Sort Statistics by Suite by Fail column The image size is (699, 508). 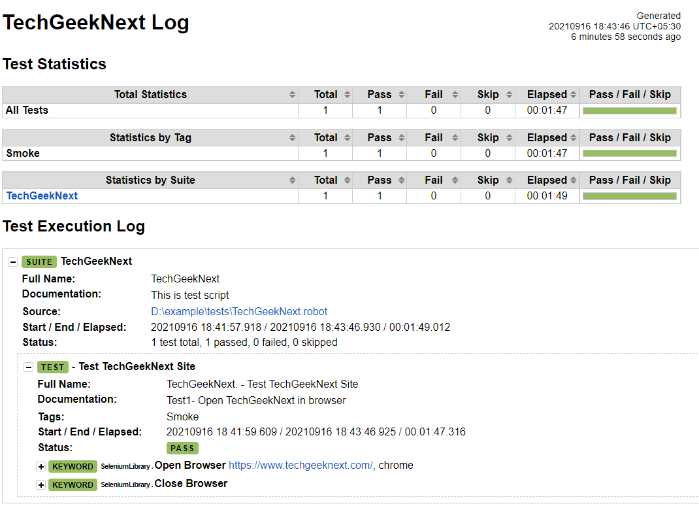(455, 180)
